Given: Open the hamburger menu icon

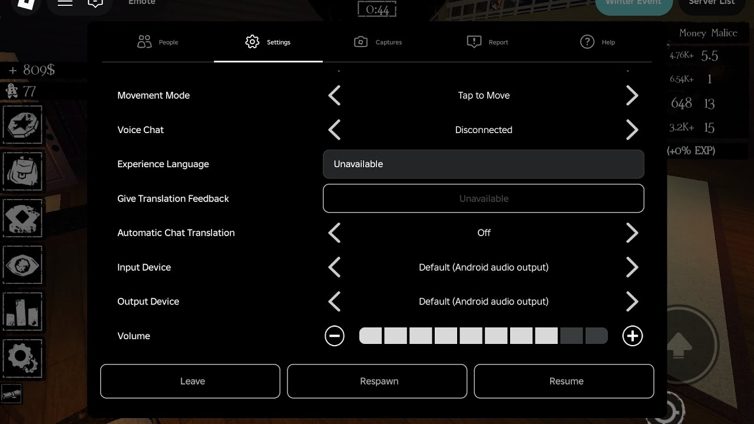Looking at the screenshot, I should point(65,3).
